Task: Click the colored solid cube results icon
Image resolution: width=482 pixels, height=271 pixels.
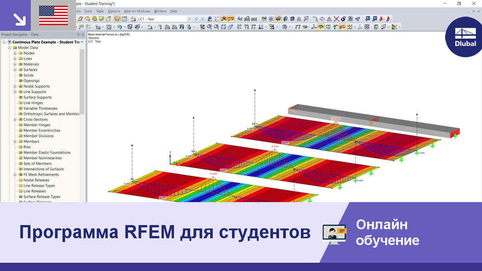Action: click(x=328, y=27)
